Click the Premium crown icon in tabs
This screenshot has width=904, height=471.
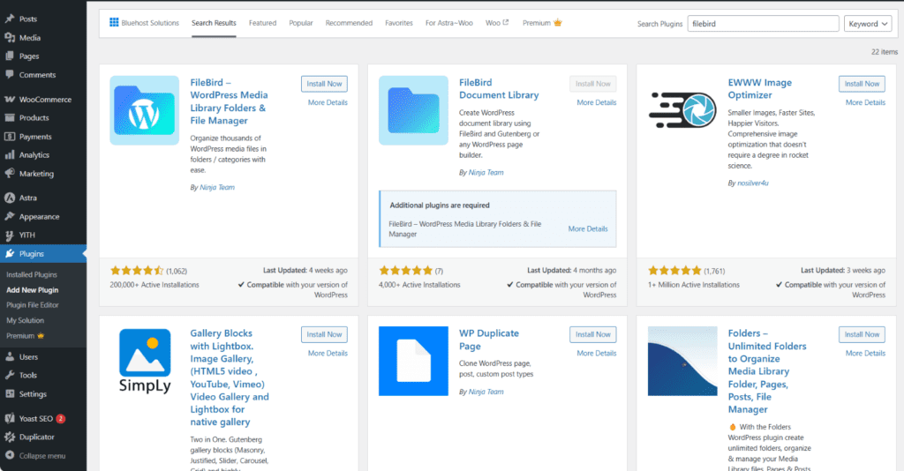[558, 23]
